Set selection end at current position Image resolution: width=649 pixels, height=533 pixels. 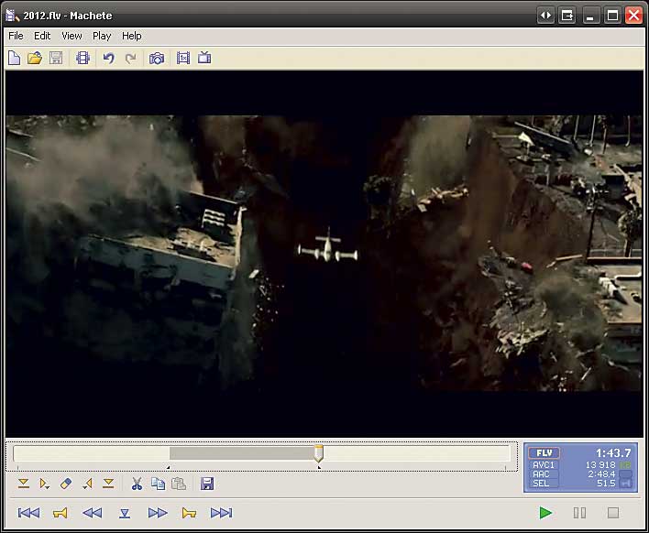(x=108, y=484)
